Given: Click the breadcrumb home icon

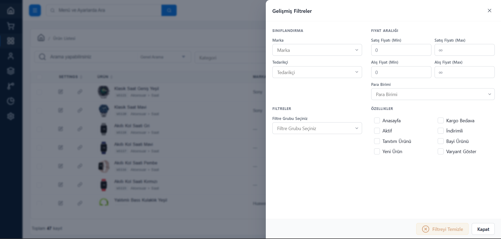Looking at the screenshot, I should [x=41, y=38].
